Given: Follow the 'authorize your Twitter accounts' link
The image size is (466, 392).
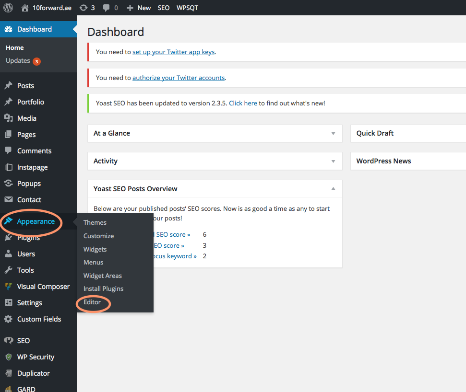Looking at the screenshot, I should 179,78.
